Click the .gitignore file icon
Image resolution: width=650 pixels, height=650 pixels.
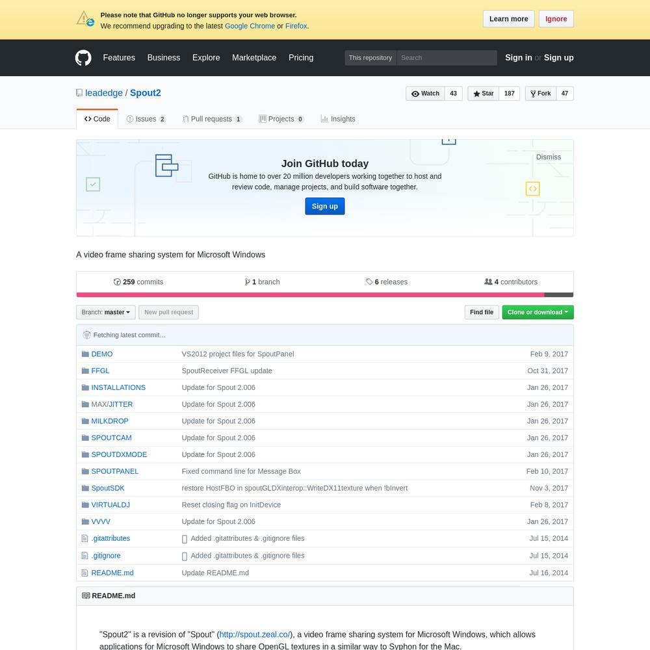tap(85, 556)
